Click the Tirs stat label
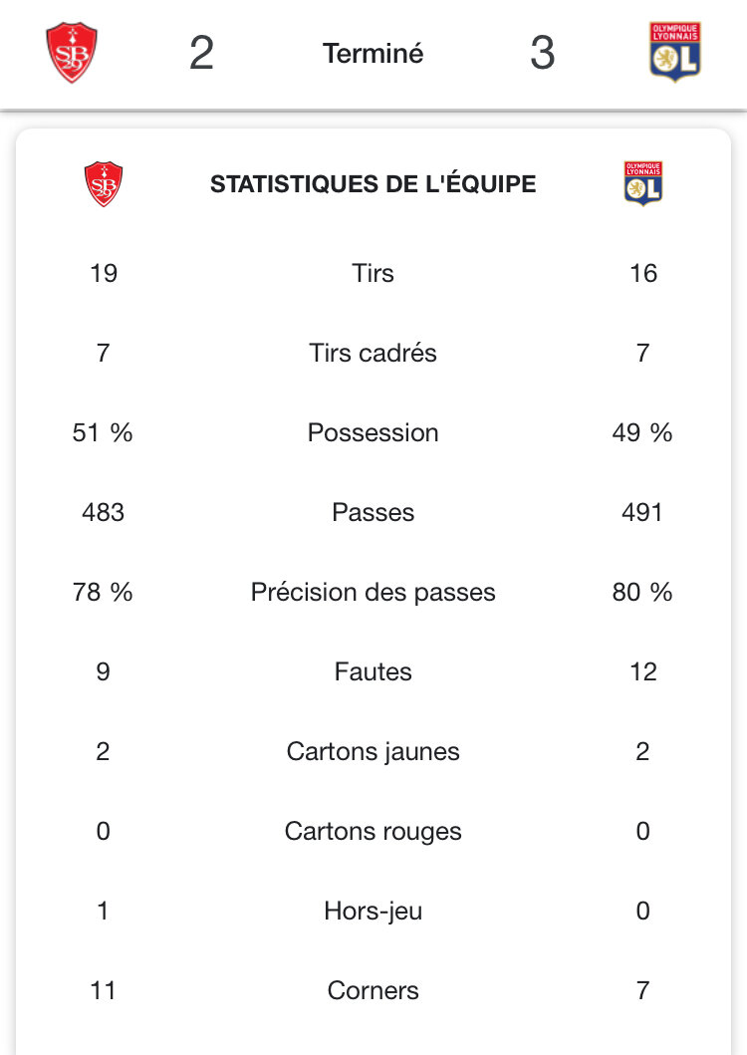This screenshot has height=1055, width=747. [373, 273]
